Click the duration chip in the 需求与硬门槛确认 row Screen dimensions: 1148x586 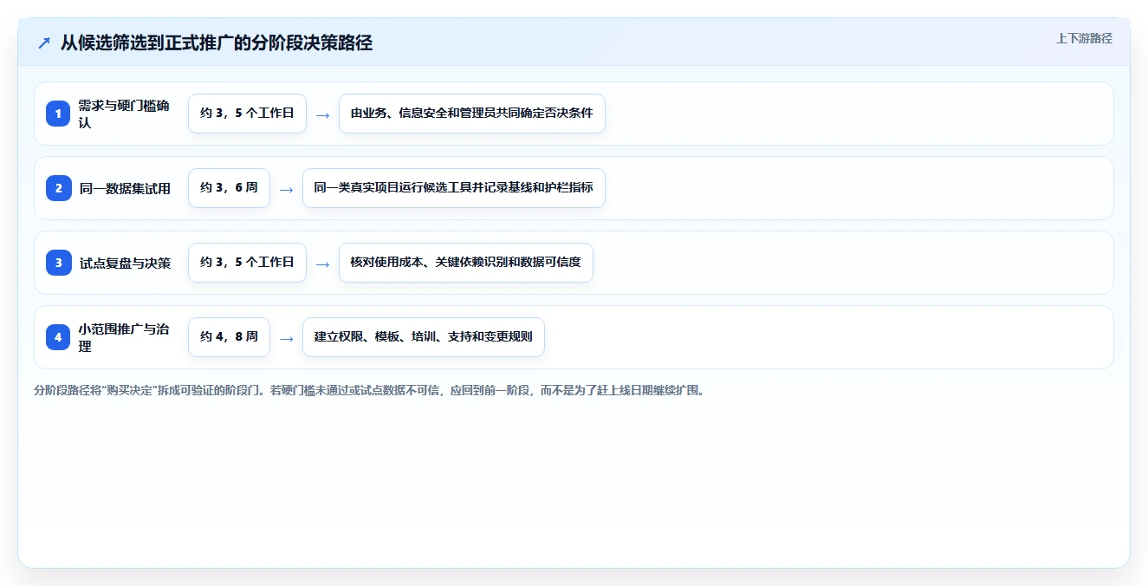247,114
